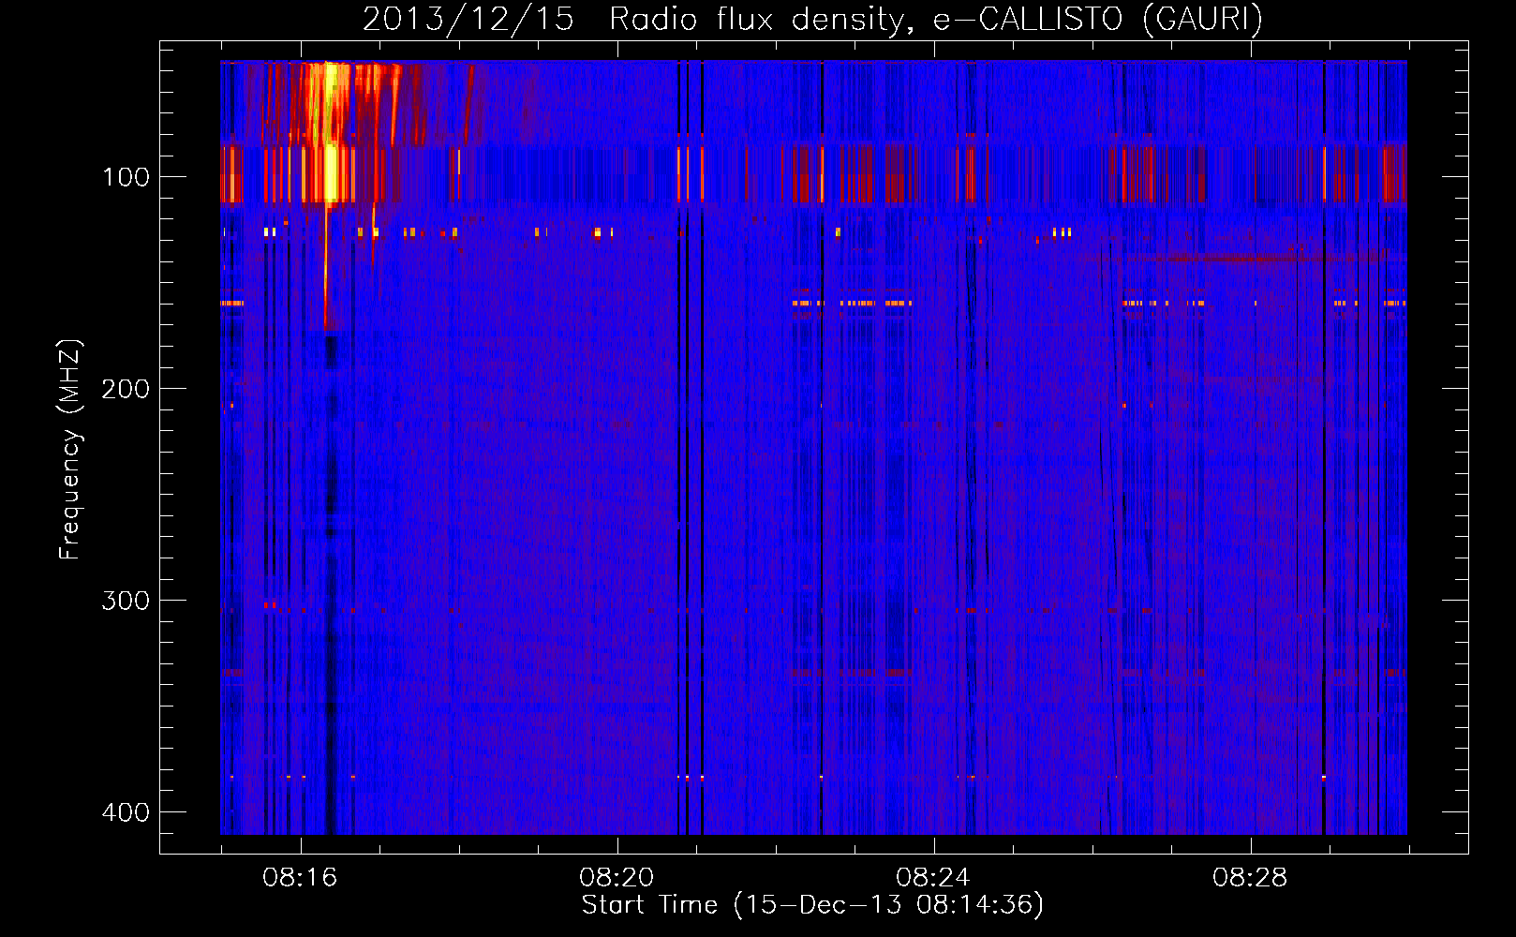Image resolution: width=1516 pixels, height=937 pixels.
Task: Click the 100 MHz frequency tick label
Action: (x=126, y=177)
